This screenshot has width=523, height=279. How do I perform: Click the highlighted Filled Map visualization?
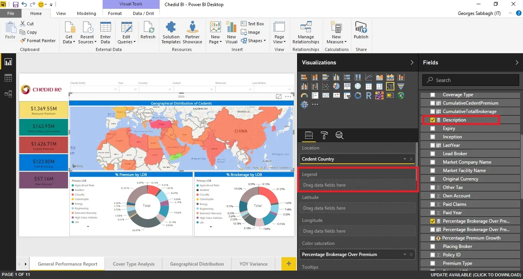click(x=390, y=86)
